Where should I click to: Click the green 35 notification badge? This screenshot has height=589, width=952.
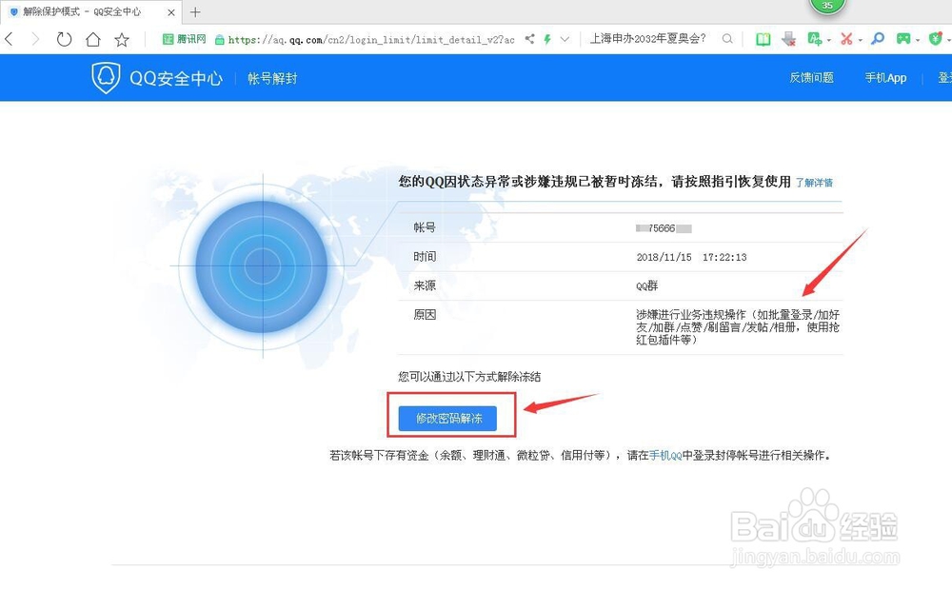click(x=827, y=6)
